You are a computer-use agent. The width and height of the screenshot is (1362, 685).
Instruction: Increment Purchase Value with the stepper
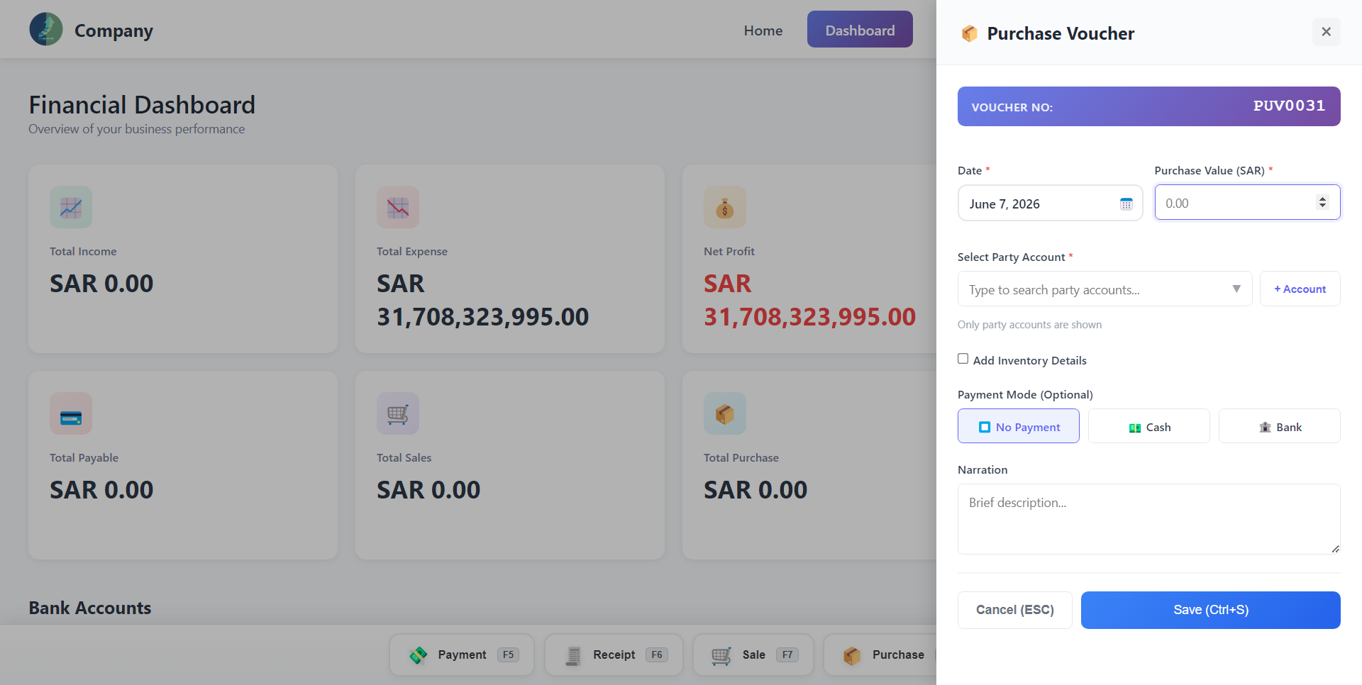click(x=1322, y=199)
